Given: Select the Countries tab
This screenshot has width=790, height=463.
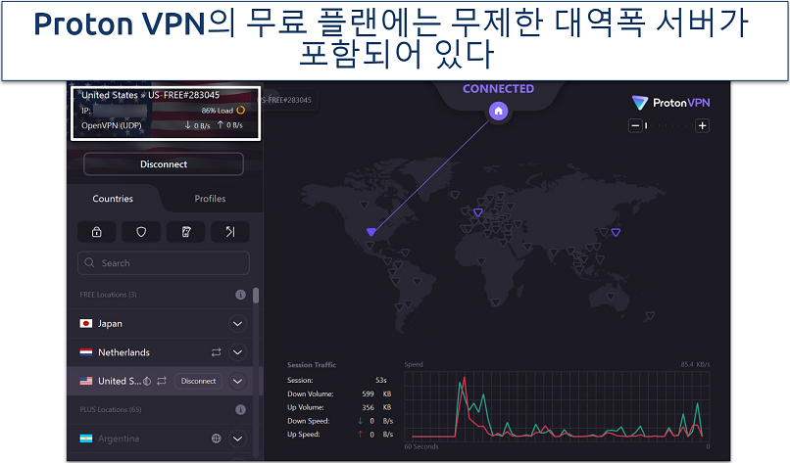Looking at the screenshot, I should click(113, 199).
